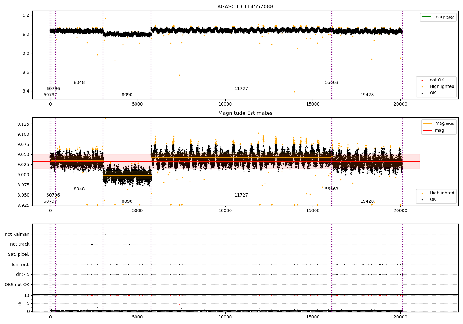Click OBSID label 60796 in Magnitude Estimates plot

coord(53,195)
